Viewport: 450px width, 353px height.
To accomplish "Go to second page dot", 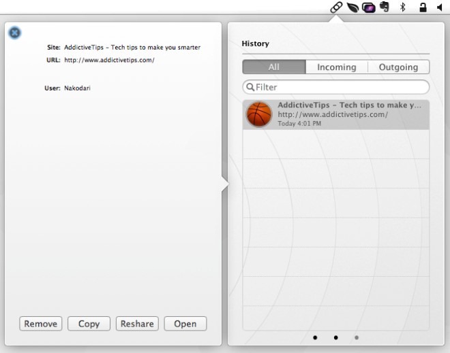I will pos(335,337).
